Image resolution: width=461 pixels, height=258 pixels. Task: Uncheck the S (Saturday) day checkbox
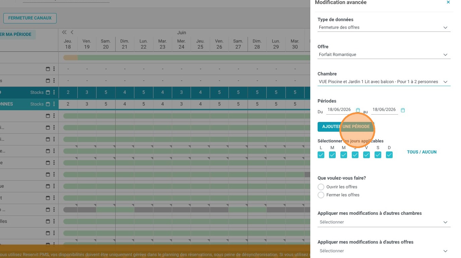click(x=378, y=155)
